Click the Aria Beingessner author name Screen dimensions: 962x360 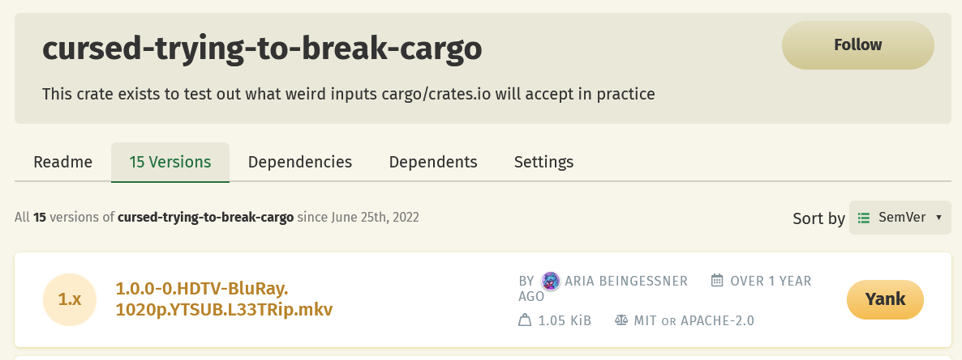627,281
